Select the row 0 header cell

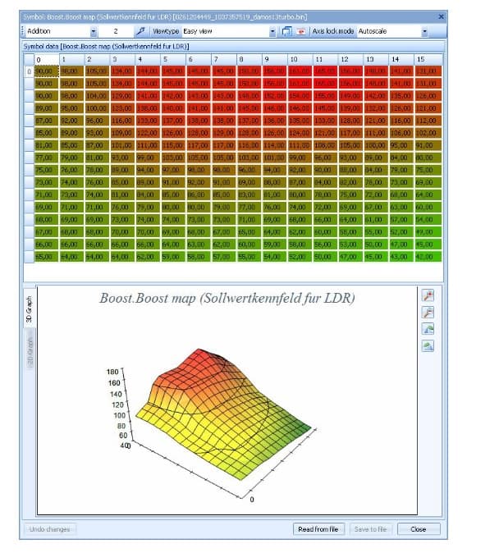point(29,71)
